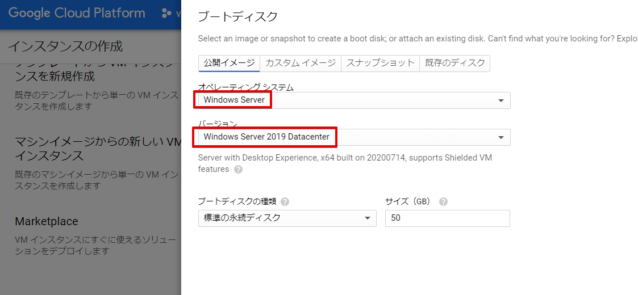Click the Marketplace description about デプロイ
This screenshot has width=638, height=295.
pyautogui.click(x=96, y=246)
